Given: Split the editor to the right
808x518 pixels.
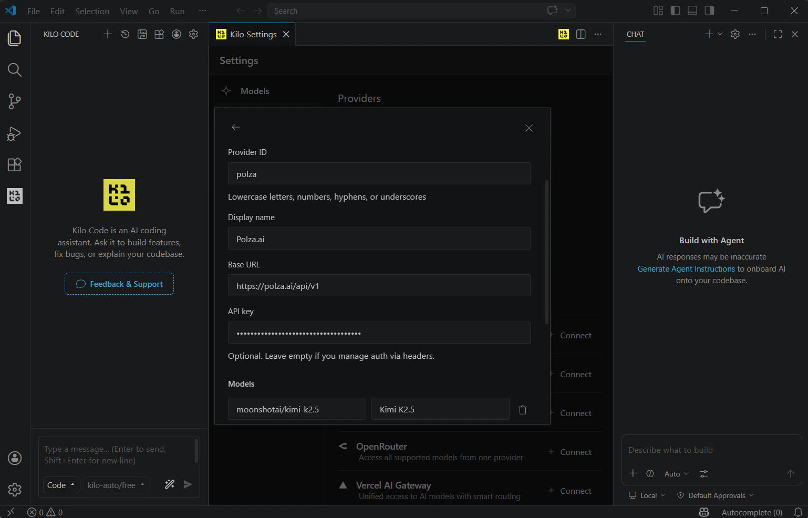Looking at the screenshot, I should 581,34.
